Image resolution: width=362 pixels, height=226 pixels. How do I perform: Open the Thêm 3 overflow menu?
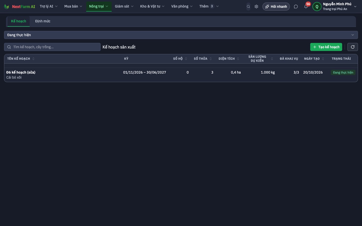209,6
